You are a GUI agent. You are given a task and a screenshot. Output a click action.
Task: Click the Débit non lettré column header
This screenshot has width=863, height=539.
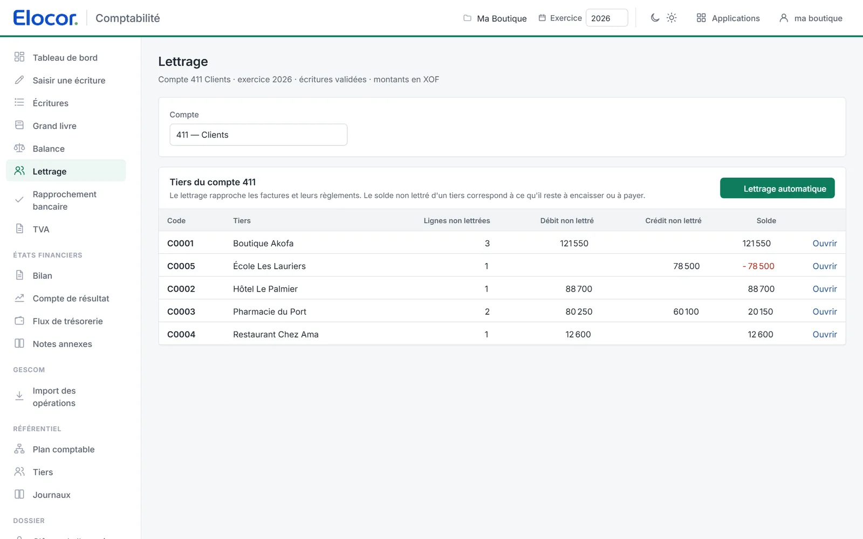567,220
